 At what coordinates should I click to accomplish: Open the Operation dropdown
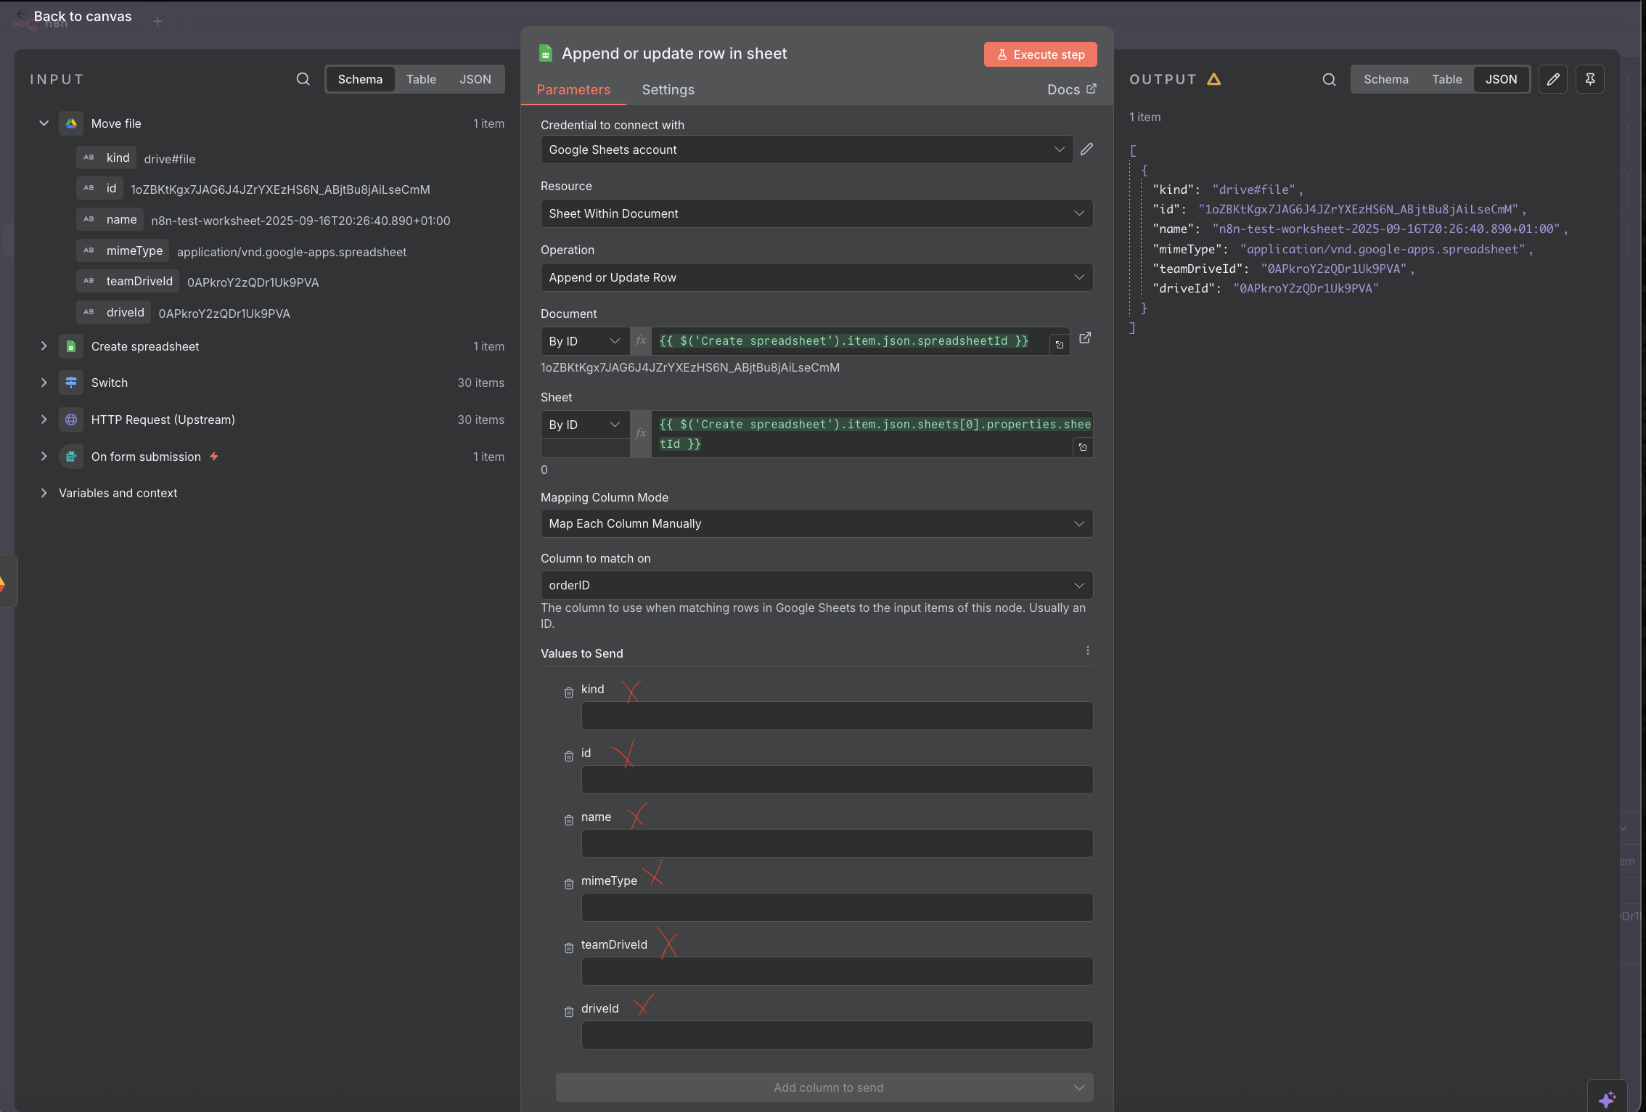816,277
